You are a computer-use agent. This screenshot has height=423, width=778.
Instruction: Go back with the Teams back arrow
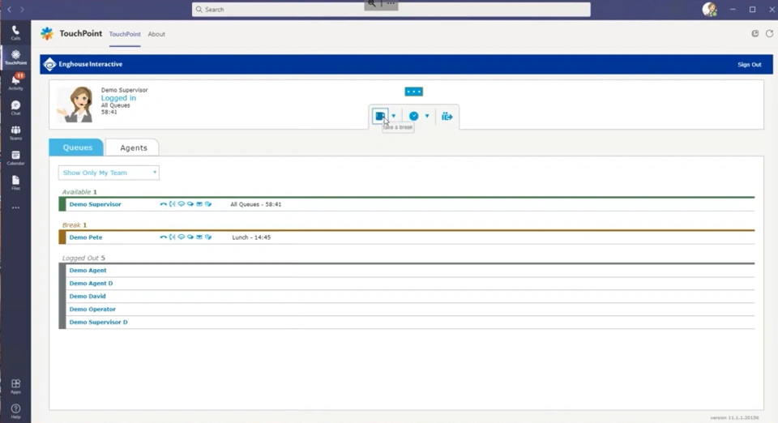[x=9, y=10]
